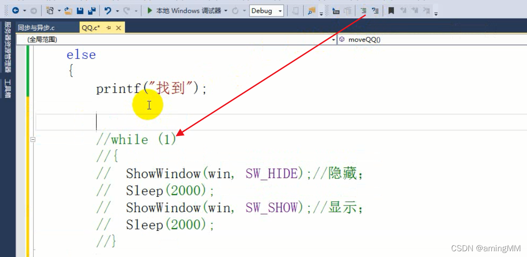The image size is (527, 257).
Task: Click the greyed refresh circular arrow icon
Action: 235,11
